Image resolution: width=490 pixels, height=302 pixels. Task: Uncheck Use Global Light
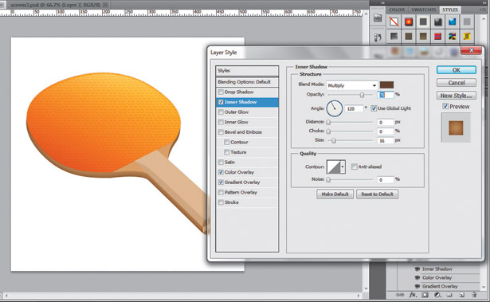pyautogui.click(x=374, y=108)
